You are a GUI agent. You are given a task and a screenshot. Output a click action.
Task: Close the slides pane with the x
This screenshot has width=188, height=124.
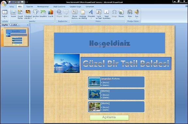click(x=27, y=25)
